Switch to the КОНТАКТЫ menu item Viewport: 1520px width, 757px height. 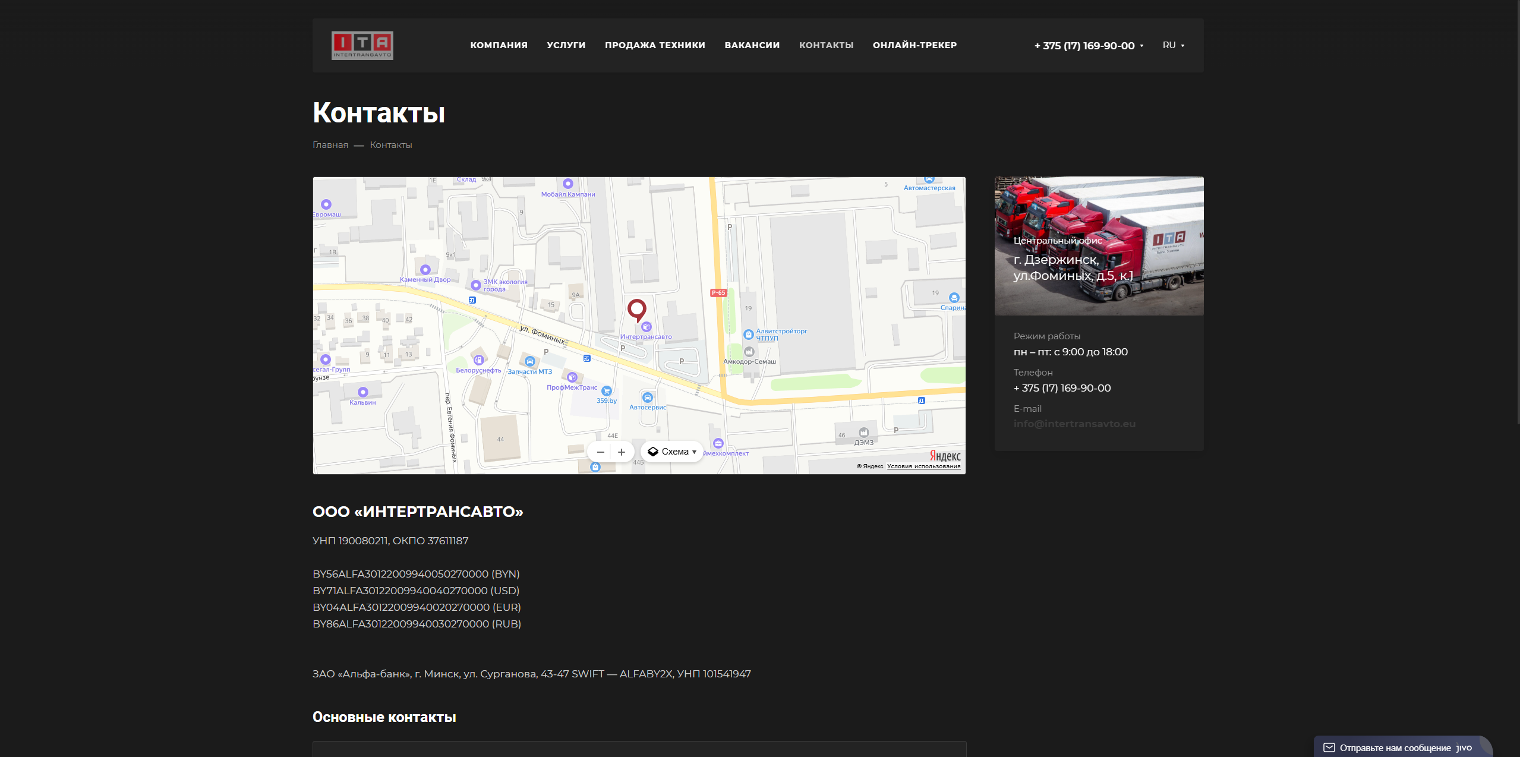tap(827, 45)
